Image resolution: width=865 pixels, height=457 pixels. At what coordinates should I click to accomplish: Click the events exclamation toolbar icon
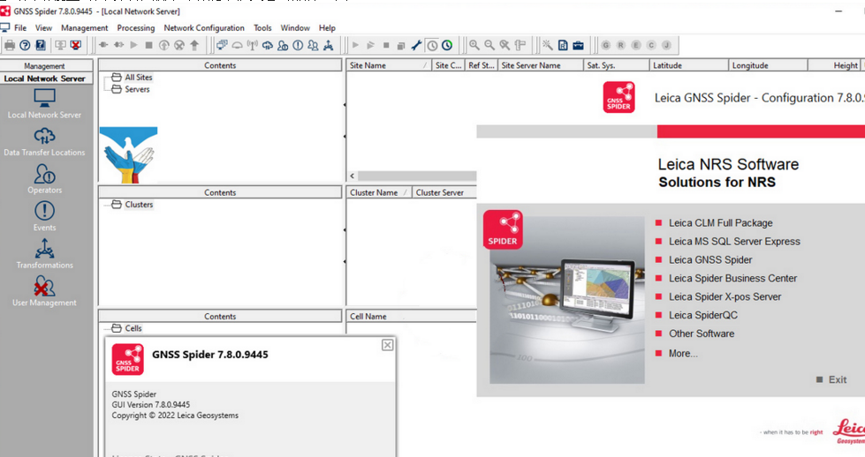[x=298, y=45]
